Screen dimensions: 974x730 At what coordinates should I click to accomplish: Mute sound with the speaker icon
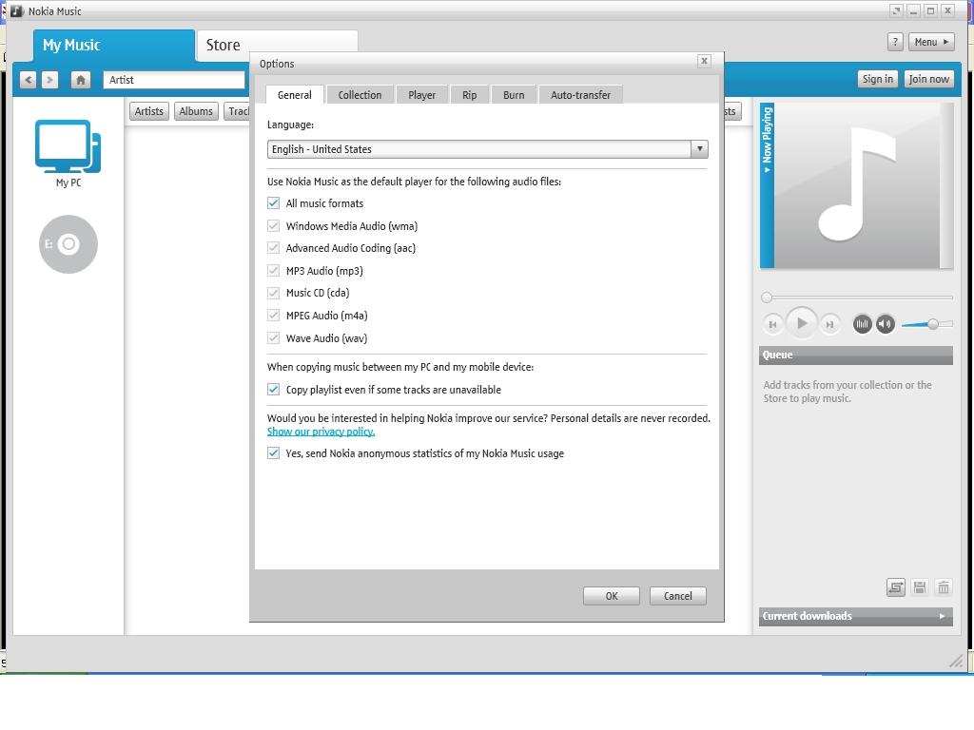pos(886,323)
